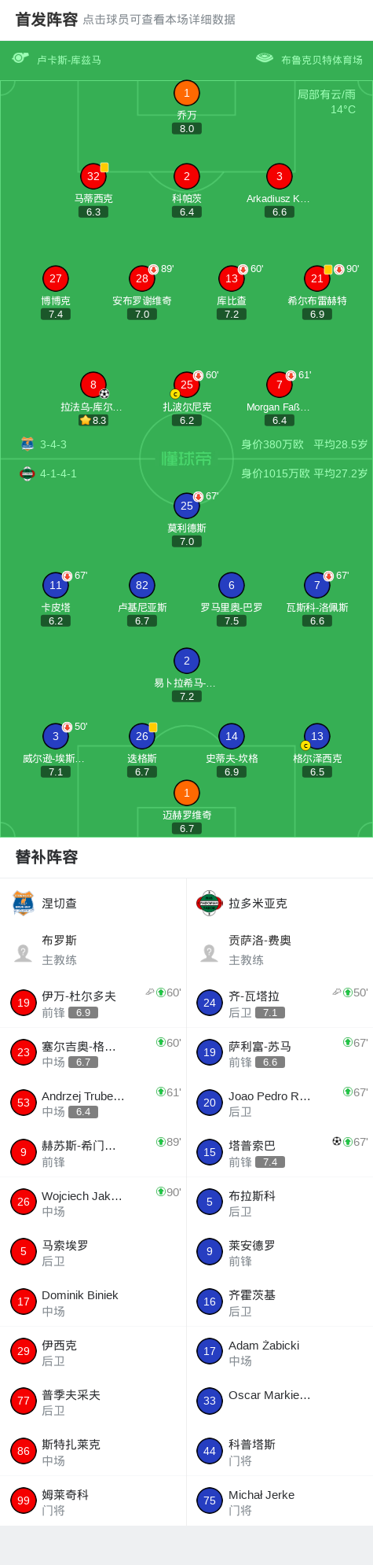Image resolution: width=373 pixels, height=1565 pixels.
Task: Tap substitute goalkeeper 99 姆莱奇科
Action: [x=93, y=1501]
